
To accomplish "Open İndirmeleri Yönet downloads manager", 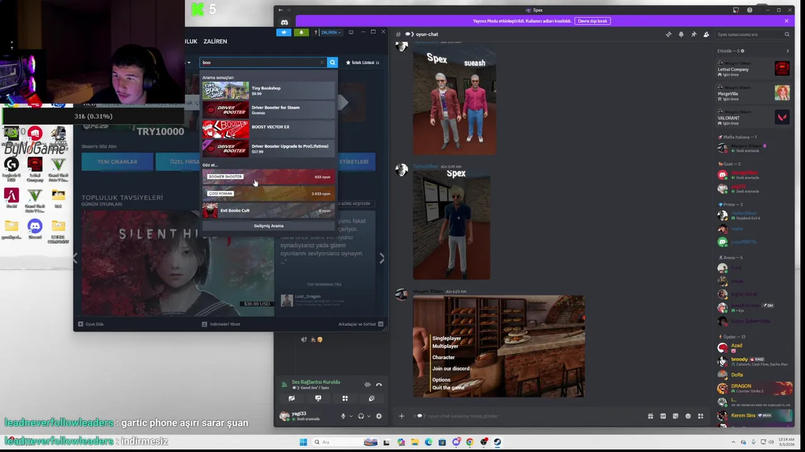I will coord(221,324).
